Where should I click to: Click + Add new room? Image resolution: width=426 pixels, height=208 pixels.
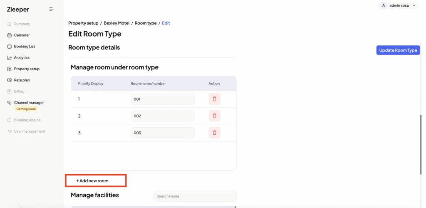[x=92, y=181]
